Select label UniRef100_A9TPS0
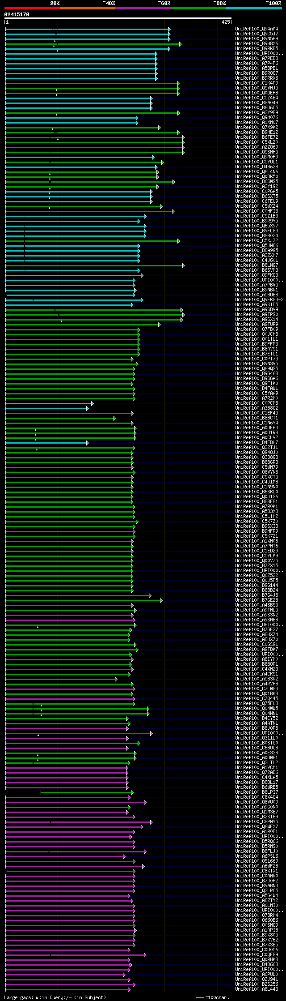Viewport: 286px width, 1001px height. tap(257, 315)
